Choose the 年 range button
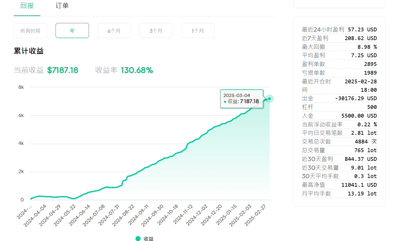Image resolution: width=394 pixels, height=241 pixels. coord(72,30)
